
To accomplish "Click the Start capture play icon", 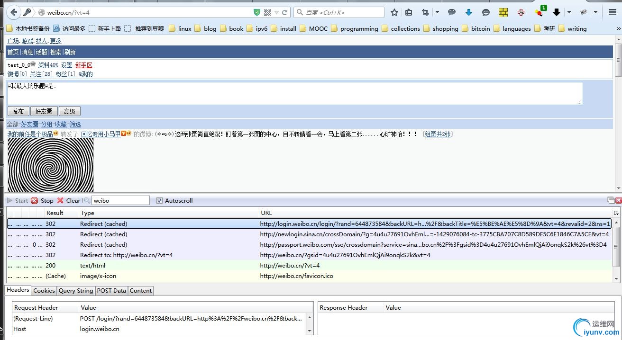I will tap(9, 201).
